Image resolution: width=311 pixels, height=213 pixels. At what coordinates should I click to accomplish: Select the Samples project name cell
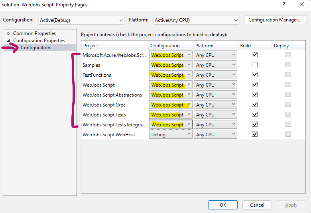91,65
